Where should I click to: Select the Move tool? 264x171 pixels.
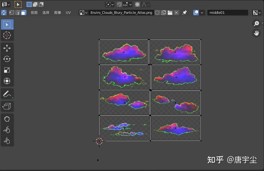[7, 48]
